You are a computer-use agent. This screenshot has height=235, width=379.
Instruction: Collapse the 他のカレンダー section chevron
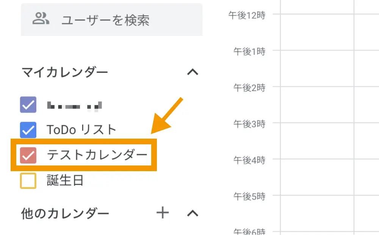click(x=193, y=213)
